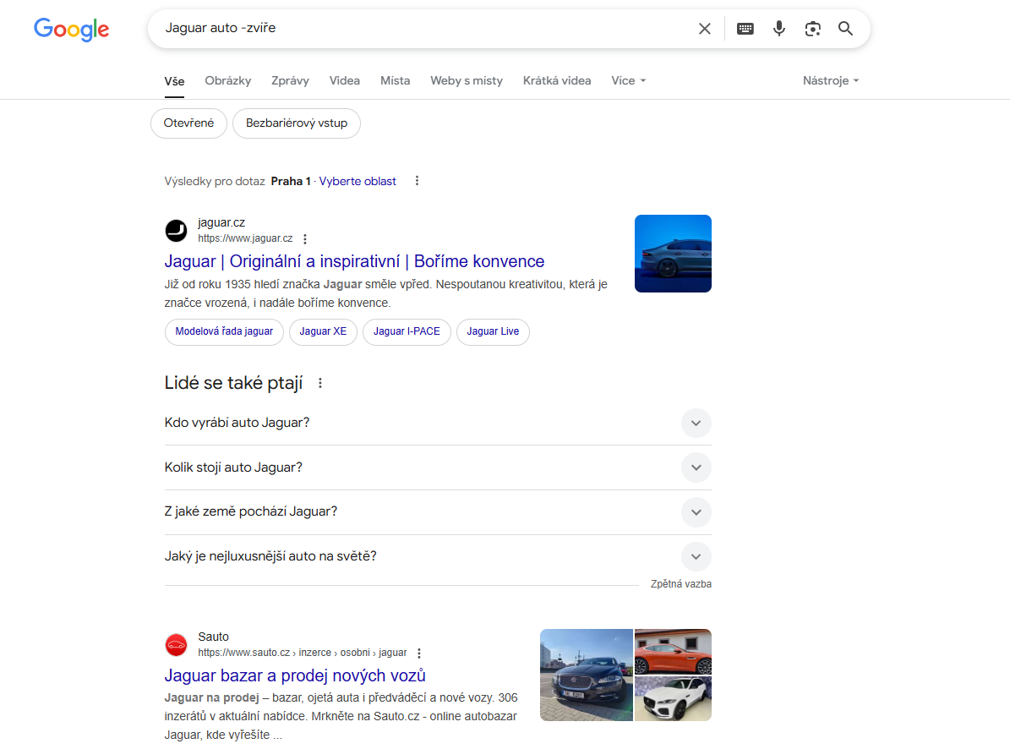Open the orange Jaguar coupe thumbnail
Viewport: 1010px width, 749px height.
click(x=673, y=652)
